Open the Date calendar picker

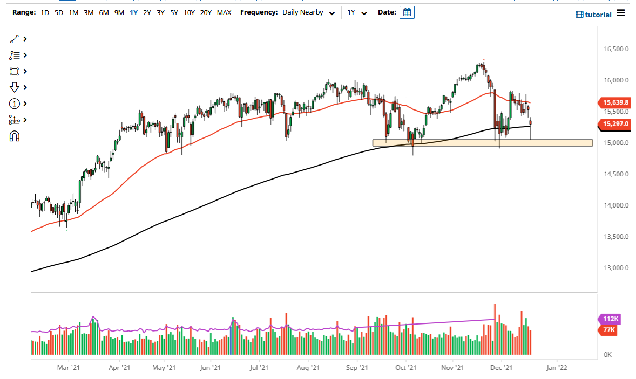click(407, 12)
